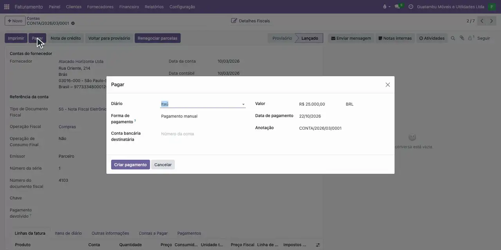Click the Novo button

point(15,21)
